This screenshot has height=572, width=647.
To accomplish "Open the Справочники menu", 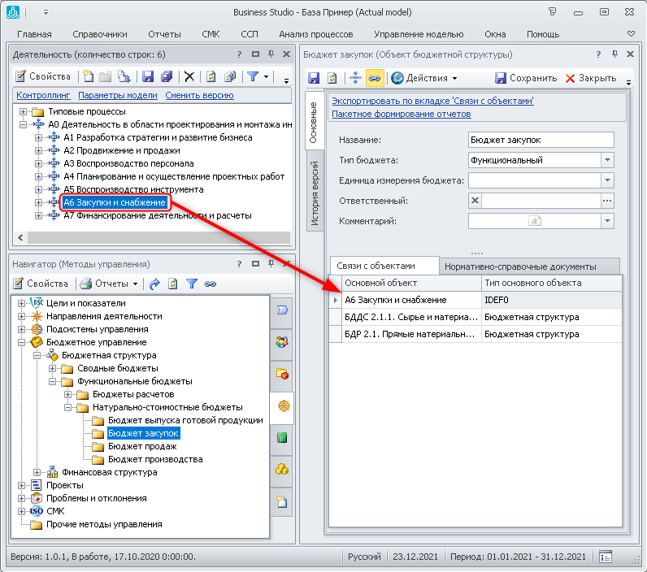I will (99, 34).
